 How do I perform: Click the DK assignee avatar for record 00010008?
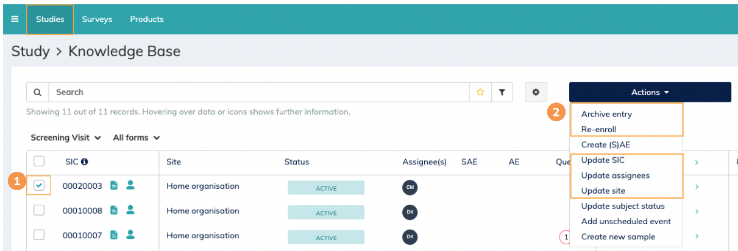coord(410,211)
